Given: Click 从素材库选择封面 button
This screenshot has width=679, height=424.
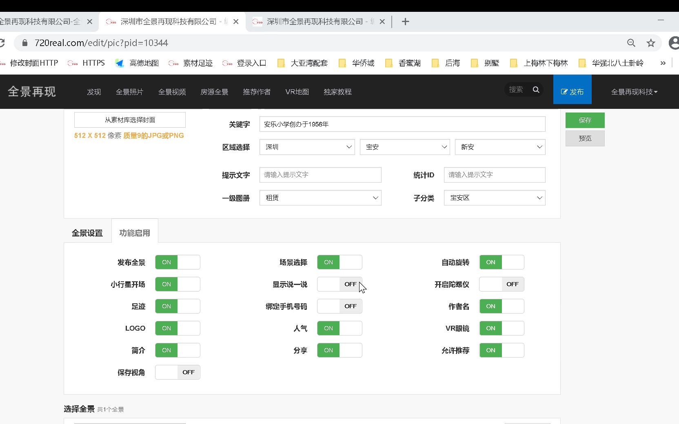Looking at the screenshot, I should [130, 120].
